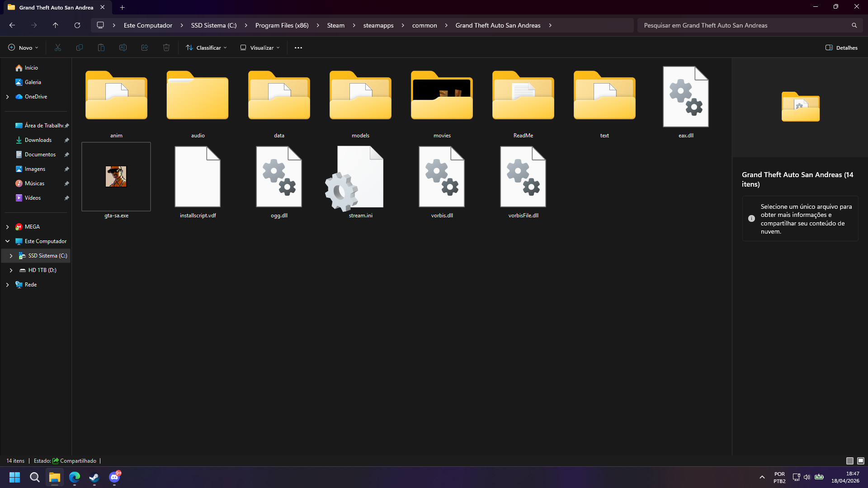The image size is (868, 488).
Task: Click steamapps in the breadcrumb path
Action: point(378,25)
